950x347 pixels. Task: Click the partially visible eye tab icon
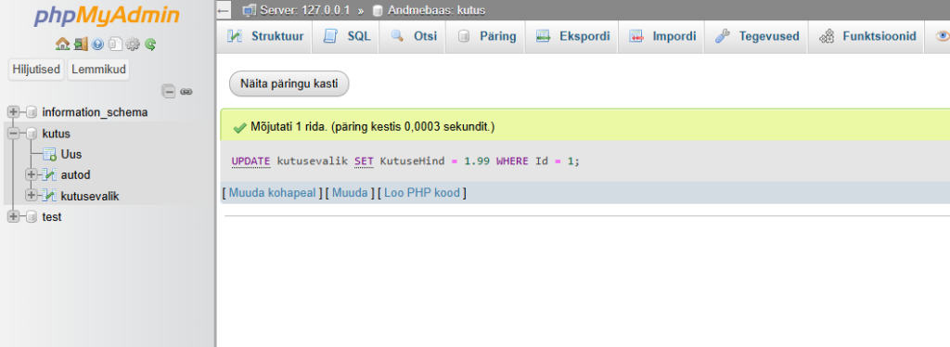click(943, 36)
